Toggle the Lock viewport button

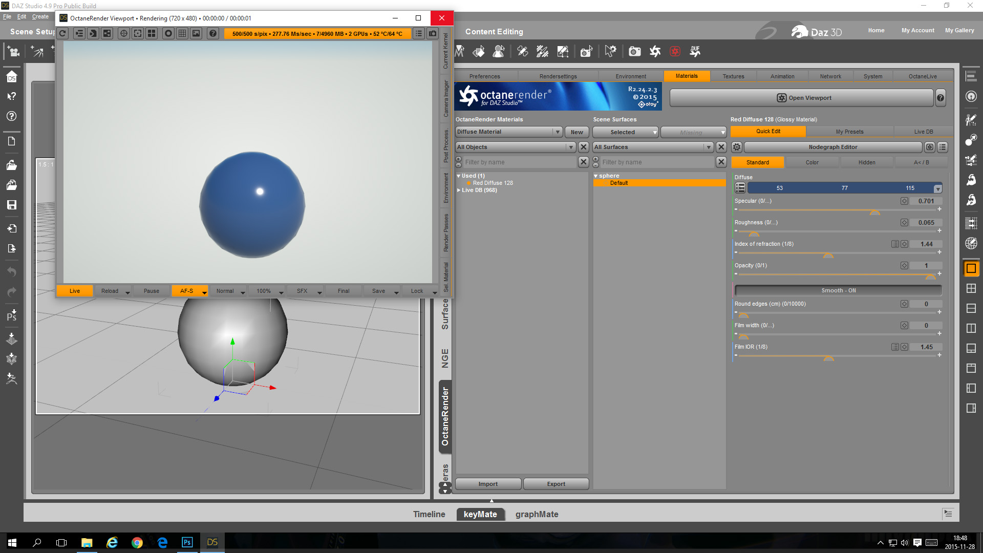click(x=417, y=291)
